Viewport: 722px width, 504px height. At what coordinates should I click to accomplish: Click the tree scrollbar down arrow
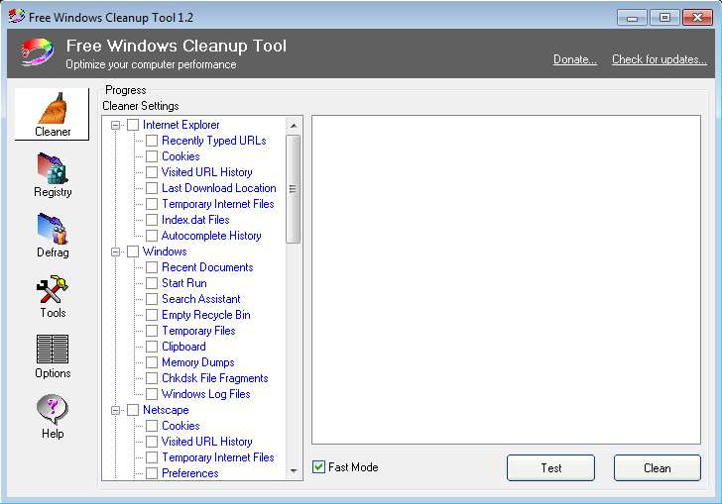pyautogui.click(x=294, y=471)
